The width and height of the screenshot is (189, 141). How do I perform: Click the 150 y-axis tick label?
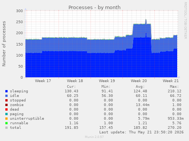19,44
